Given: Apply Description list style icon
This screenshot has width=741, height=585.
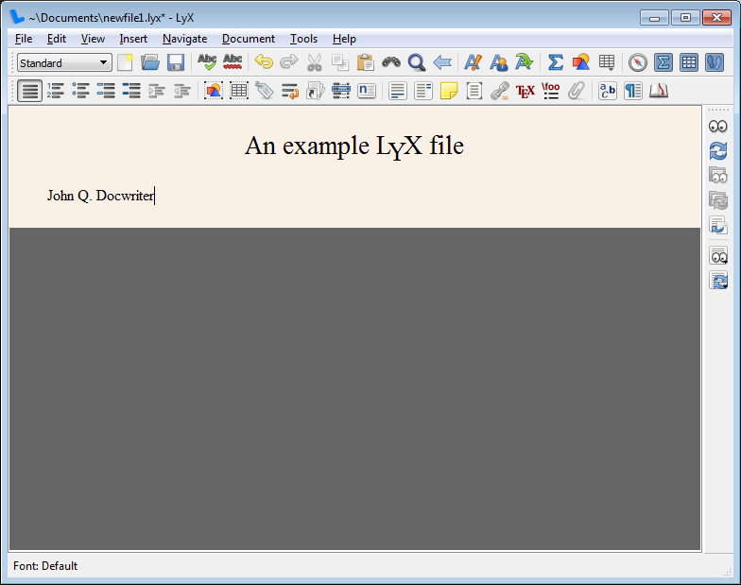Looking at the screenshot, I should 131,91.
